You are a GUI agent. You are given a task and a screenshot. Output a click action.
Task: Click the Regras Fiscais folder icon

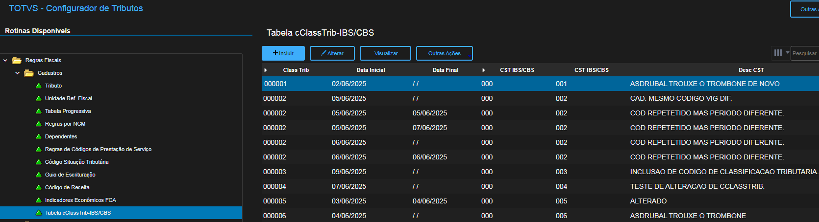(x=17, y=60)
